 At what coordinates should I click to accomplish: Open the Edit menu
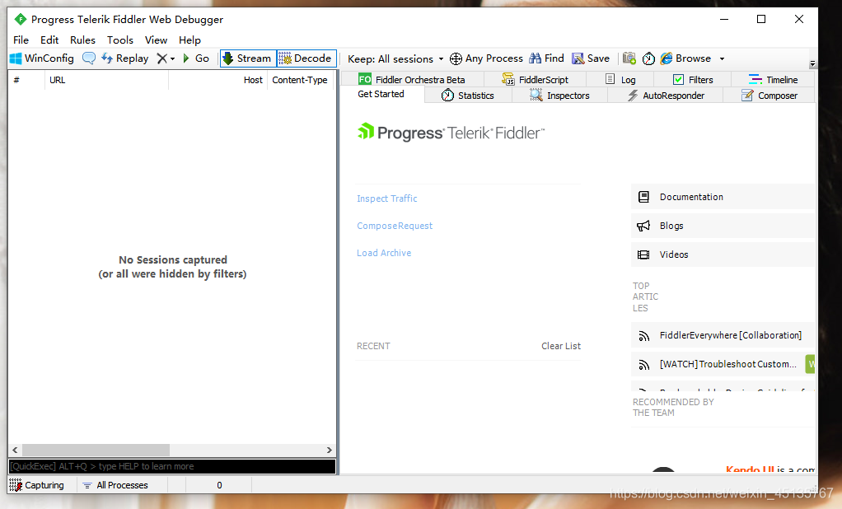tap(49, 40)
